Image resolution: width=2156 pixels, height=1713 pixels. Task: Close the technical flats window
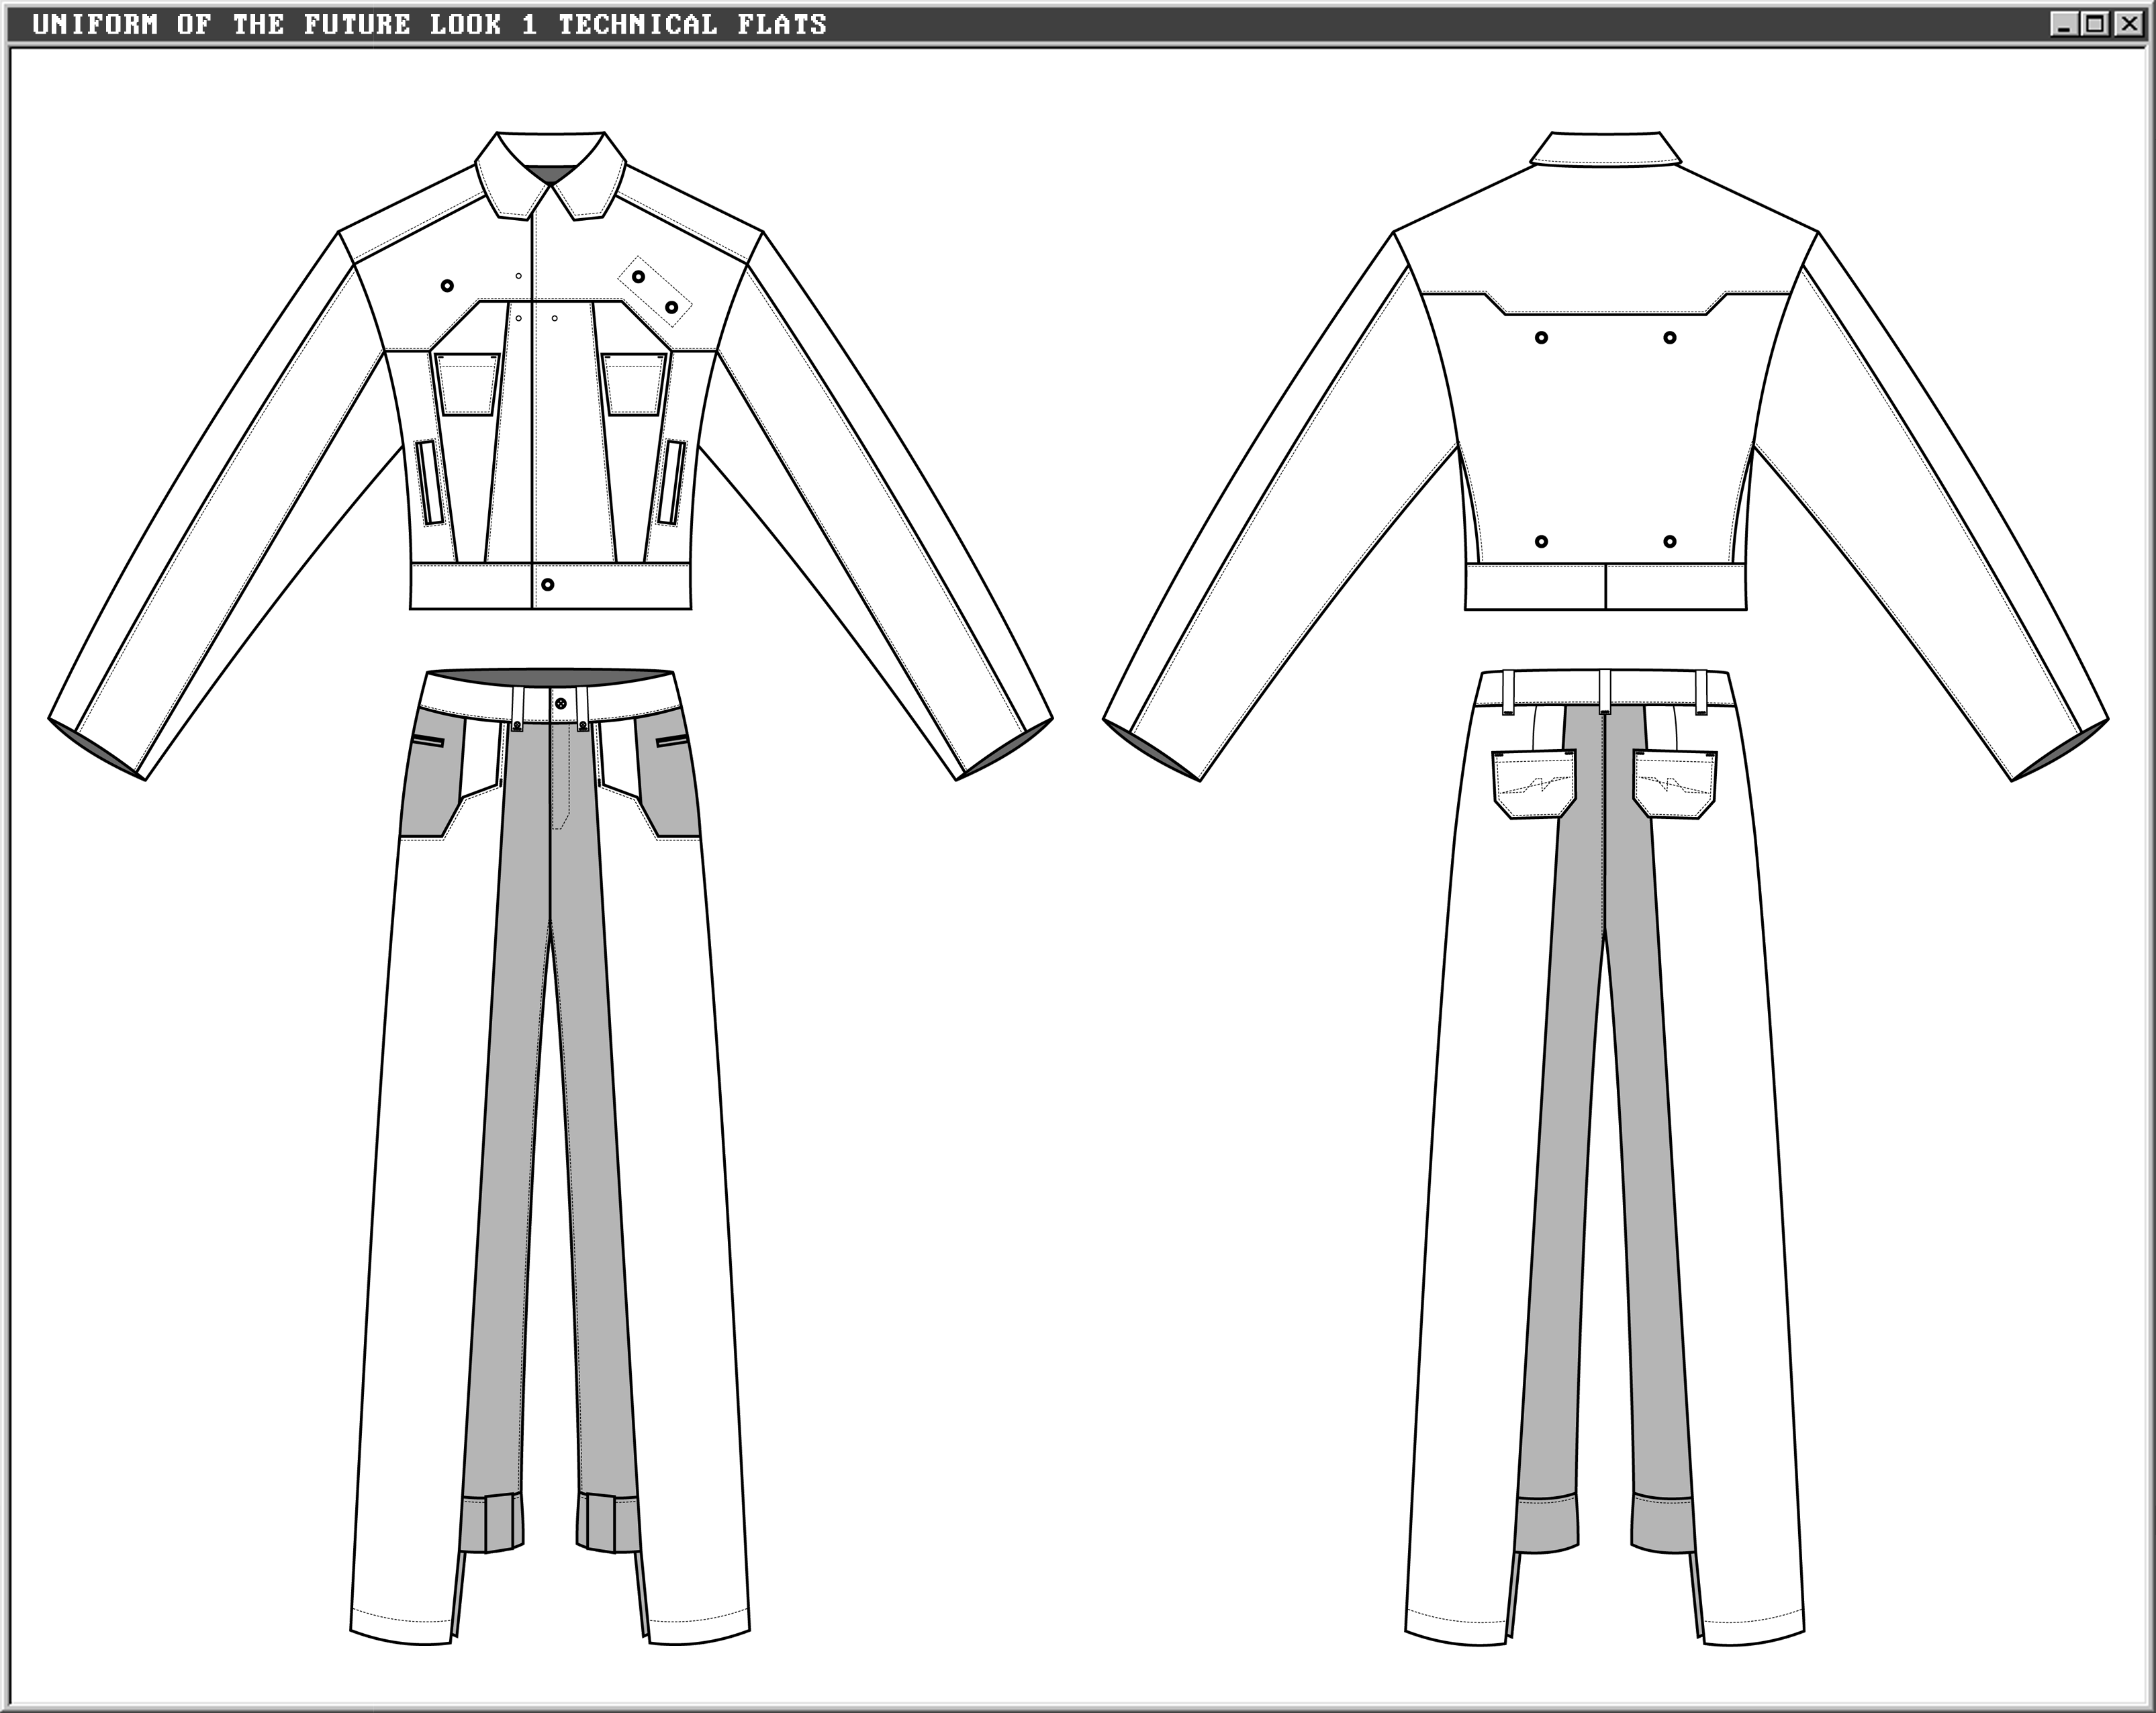pyautogui.click(x=2127, y=24)
